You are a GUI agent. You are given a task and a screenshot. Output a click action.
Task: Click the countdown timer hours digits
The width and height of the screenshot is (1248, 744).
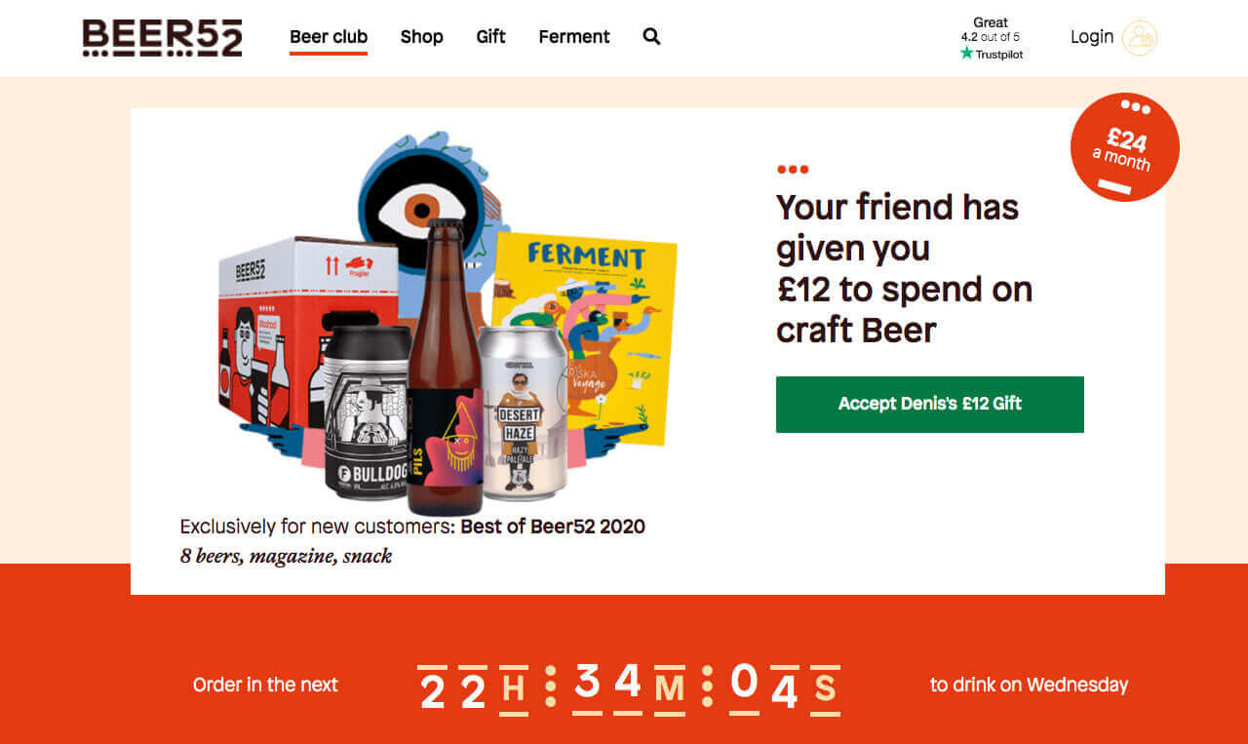point(453,689)
